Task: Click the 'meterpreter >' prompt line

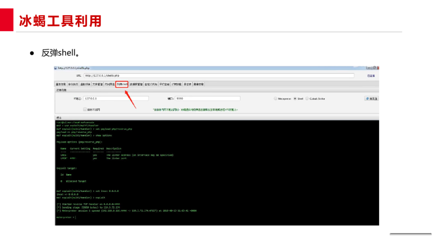Action: (66, 218)
